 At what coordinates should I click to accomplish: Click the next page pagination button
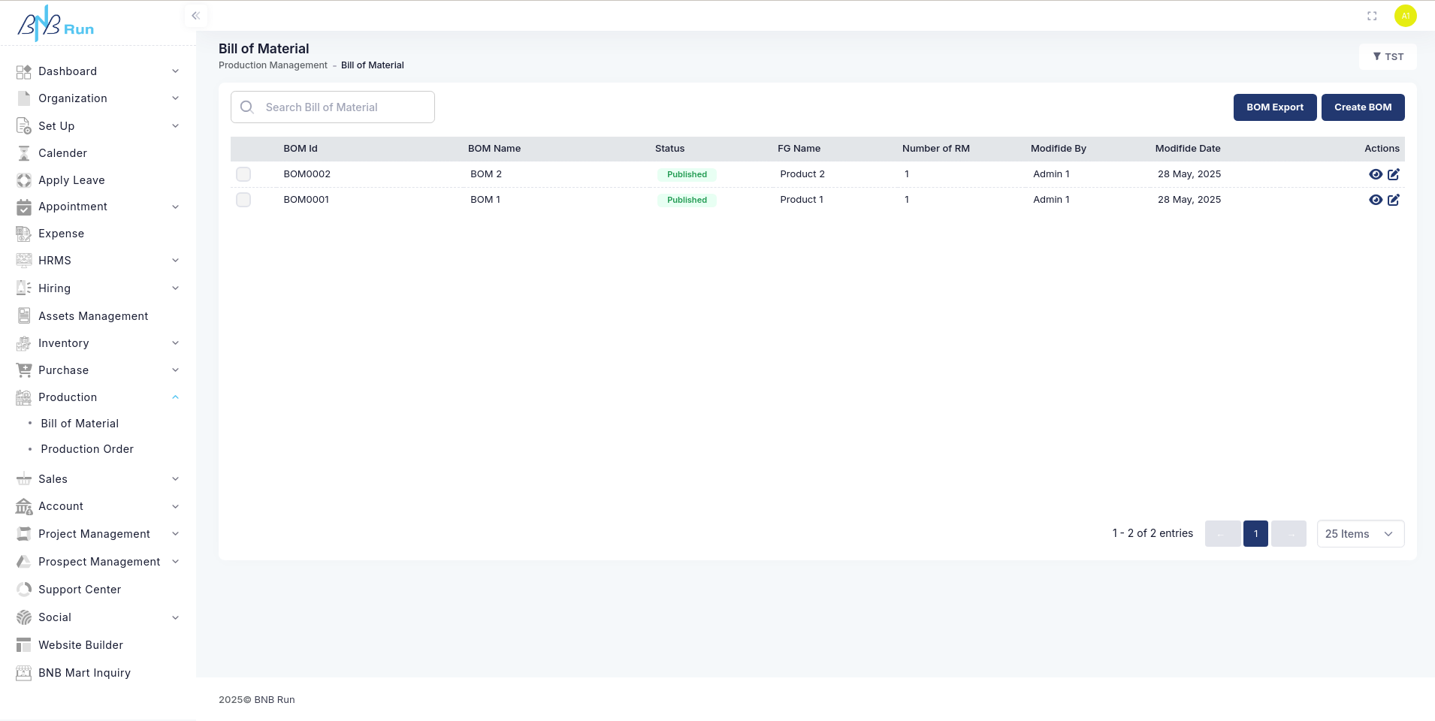[1288, 534]
